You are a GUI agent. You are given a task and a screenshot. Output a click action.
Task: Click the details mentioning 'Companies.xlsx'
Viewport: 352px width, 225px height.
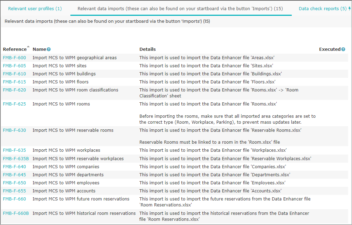tap(213, 167)
